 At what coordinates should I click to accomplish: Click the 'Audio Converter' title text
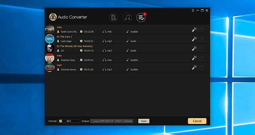pos(72,17)
